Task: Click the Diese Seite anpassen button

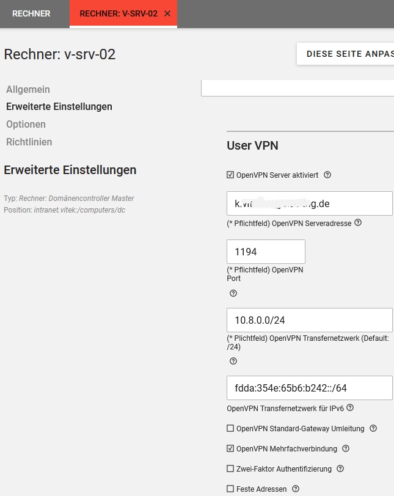Action: click(x=348, y=54)
